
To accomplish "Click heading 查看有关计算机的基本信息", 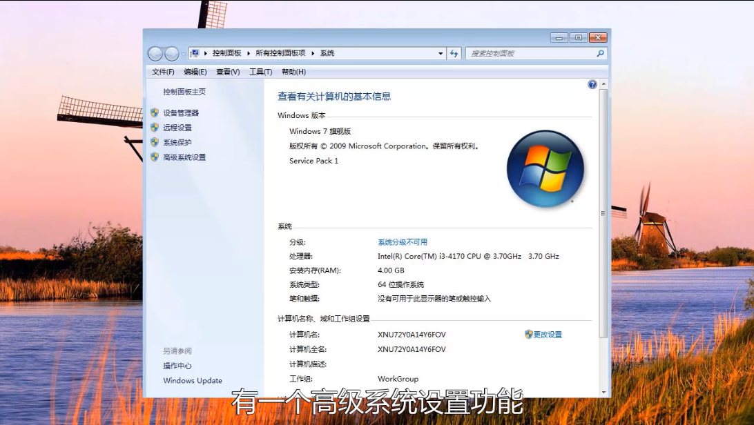I will (x=334, y=96).
